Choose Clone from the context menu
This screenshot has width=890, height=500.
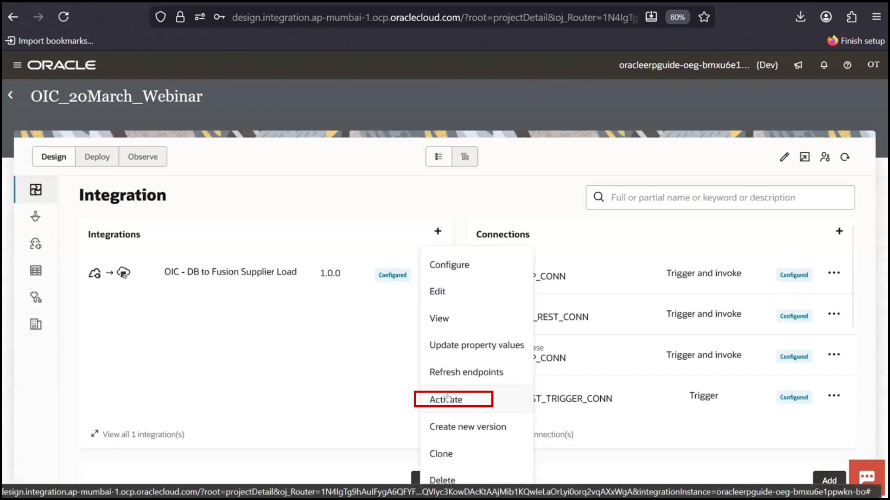coord(477,454)
